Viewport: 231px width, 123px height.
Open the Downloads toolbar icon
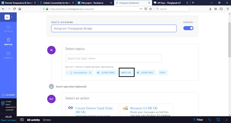click(210, 9)
